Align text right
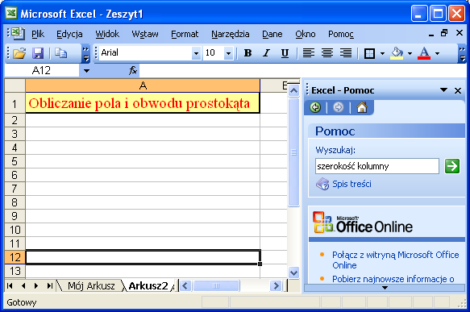470x312 pixels. point(346,53)
